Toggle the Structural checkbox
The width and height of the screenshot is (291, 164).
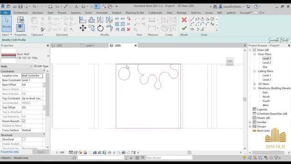[24, 139]
